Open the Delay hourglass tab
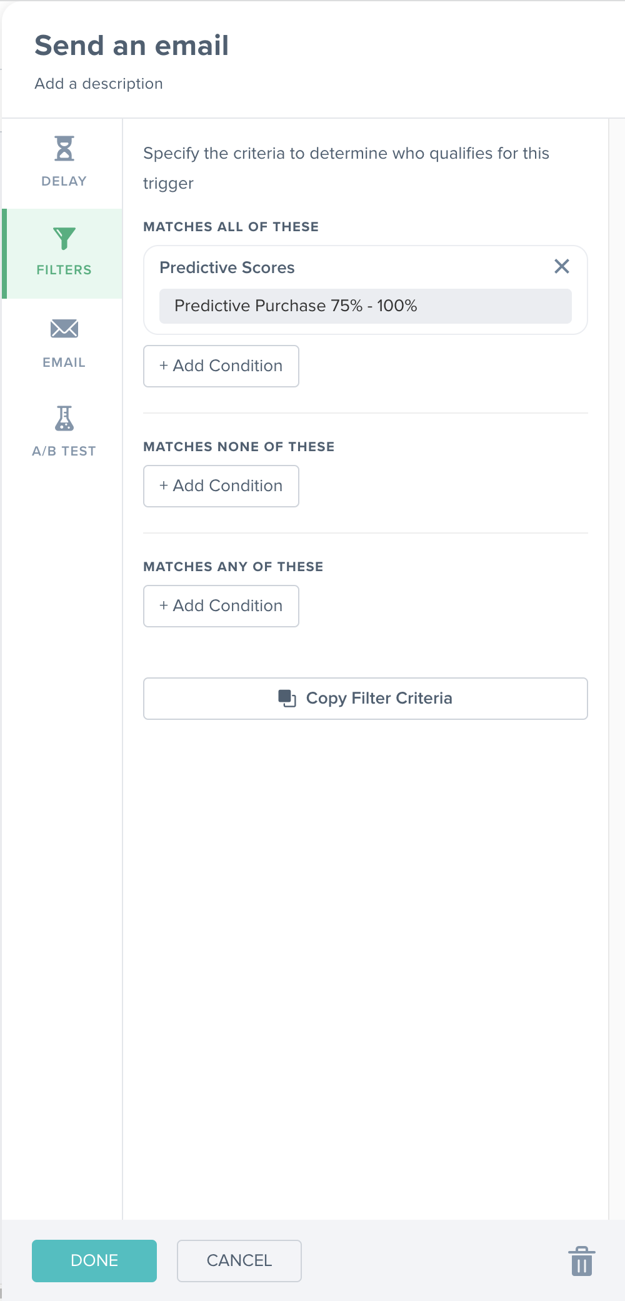 64,149
